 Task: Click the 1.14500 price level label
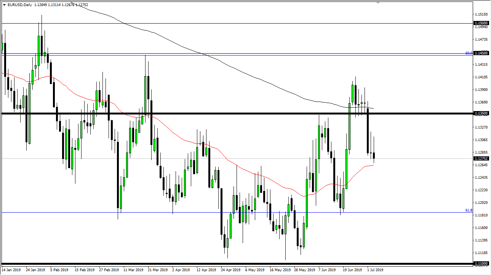[x=481, y=53]
